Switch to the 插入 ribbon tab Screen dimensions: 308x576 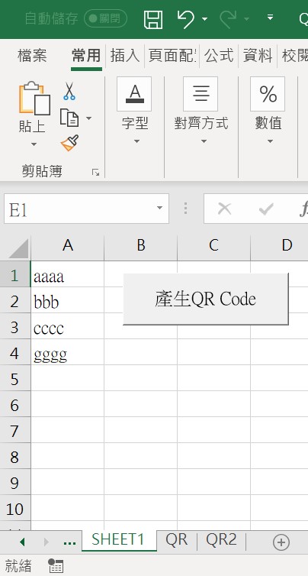[125, 56]
